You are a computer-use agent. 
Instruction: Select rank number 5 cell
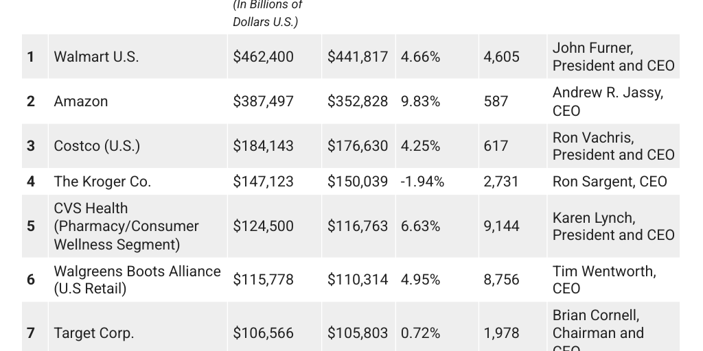31,226
